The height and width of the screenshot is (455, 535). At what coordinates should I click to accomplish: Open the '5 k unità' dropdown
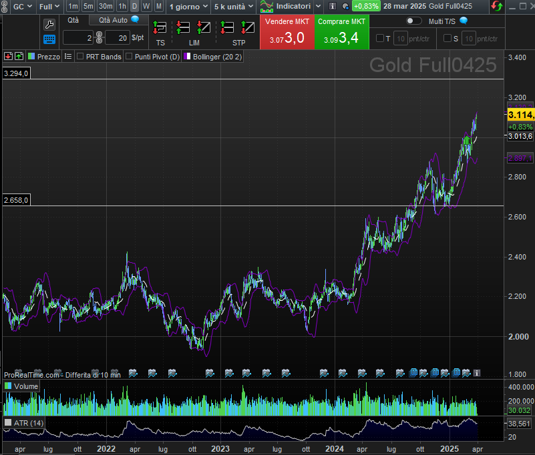(x=233, y=6)
